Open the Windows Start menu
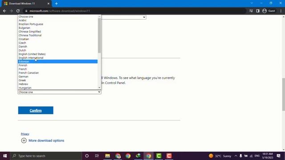The height and width of the screenshot is (160, 285). point(5,156)
